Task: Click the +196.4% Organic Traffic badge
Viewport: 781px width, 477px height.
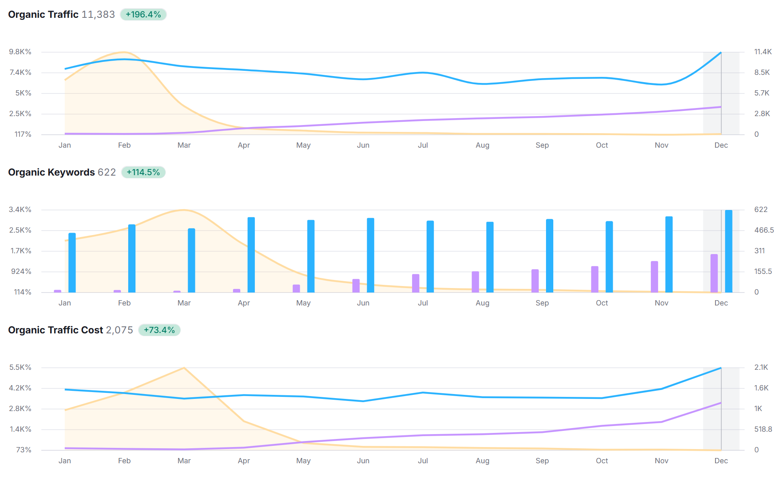Action: [143, 15]
